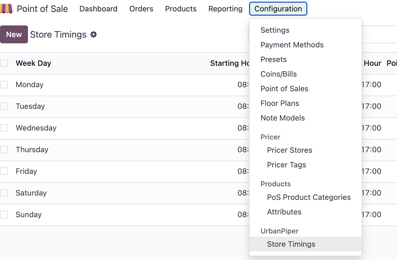Select Note Models menu entry
Viewport: 397px width, 260px height.
[305, 118]
